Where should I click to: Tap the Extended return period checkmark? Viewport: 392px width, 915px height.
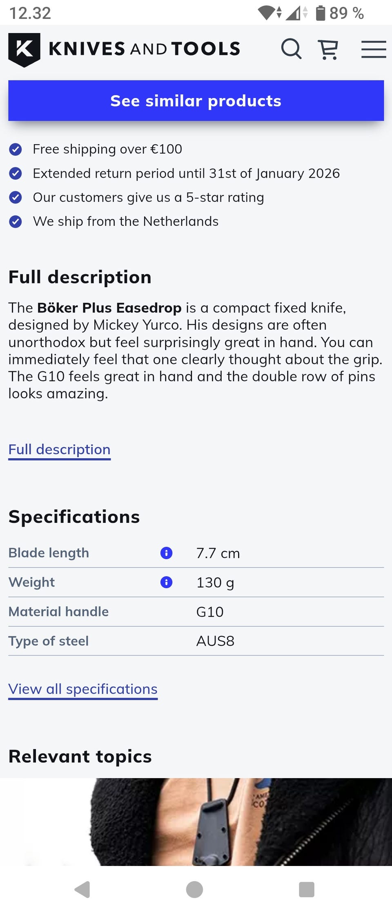16,174
